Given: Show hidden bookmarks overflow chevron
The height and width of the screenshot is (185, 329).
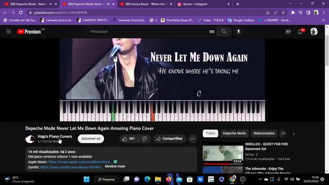Looking at the screenshot, I should click(x=323, y=21).
